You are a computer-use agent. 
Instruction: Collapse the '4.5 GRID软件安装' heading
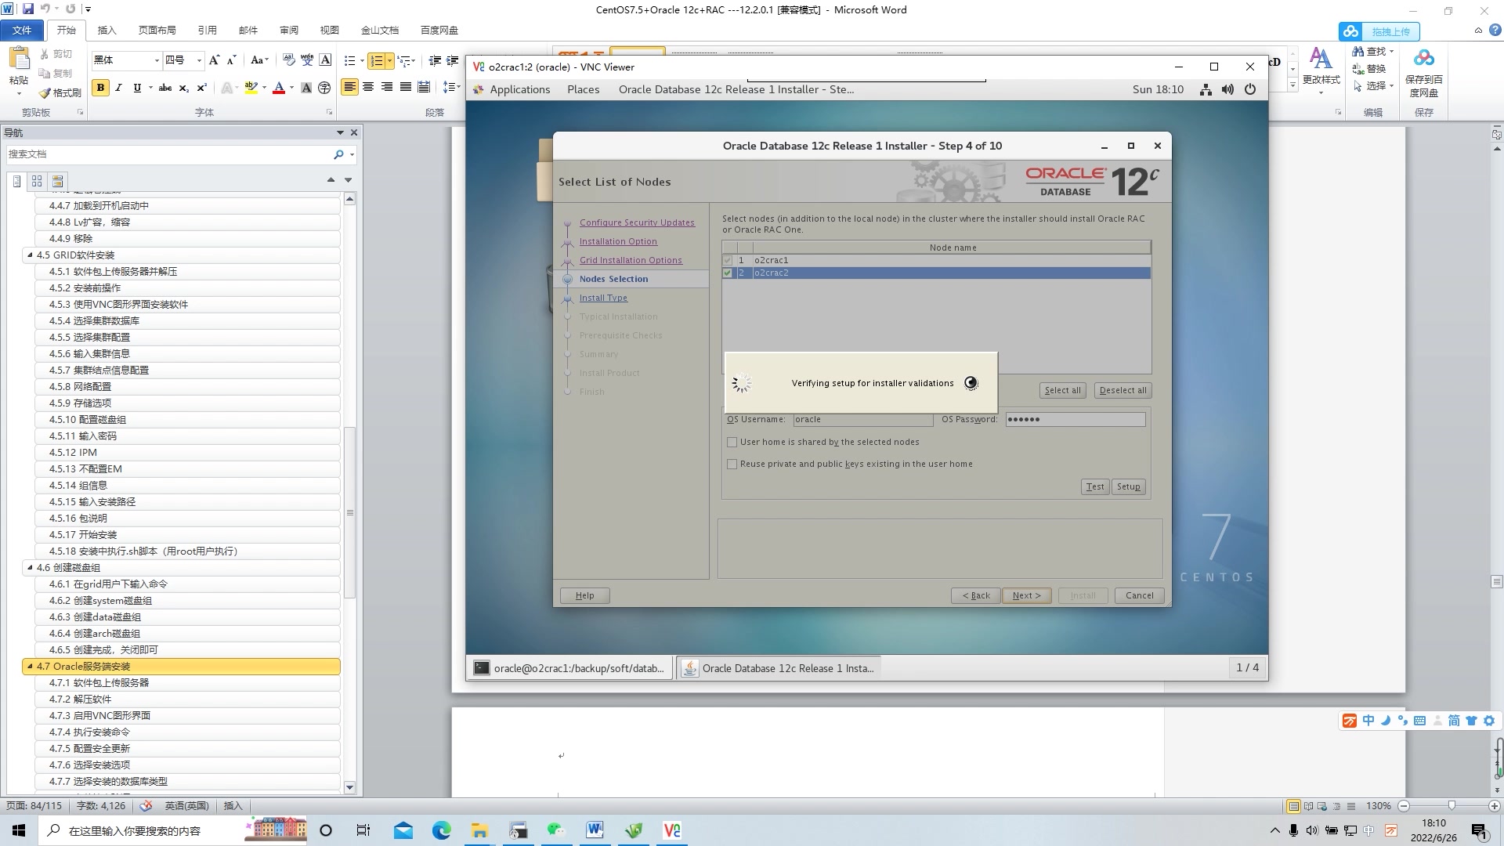coord(30,255)
